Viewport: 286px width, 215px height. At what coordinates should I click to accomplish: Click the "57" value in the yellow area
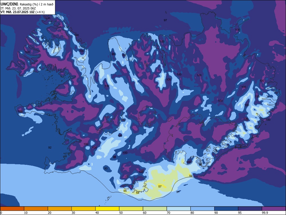click(160, 187)
